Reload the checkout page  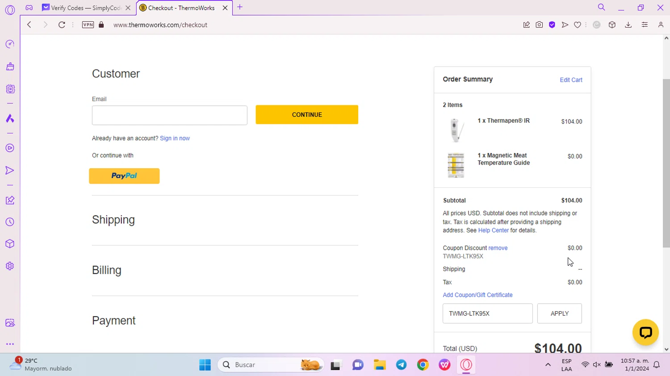(62, 25)
